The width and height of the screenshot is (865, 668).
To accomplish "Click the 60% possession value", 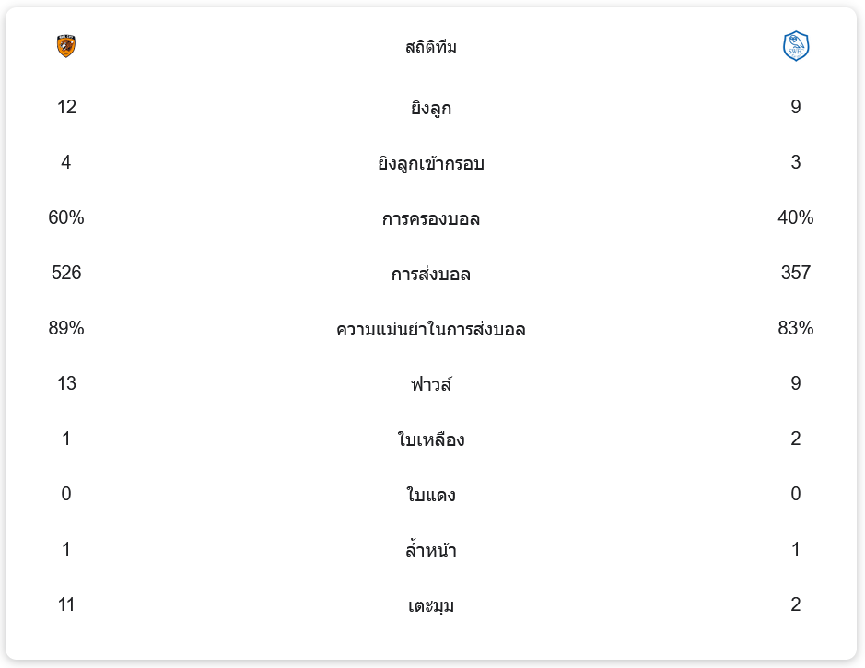I will (66, 217).
